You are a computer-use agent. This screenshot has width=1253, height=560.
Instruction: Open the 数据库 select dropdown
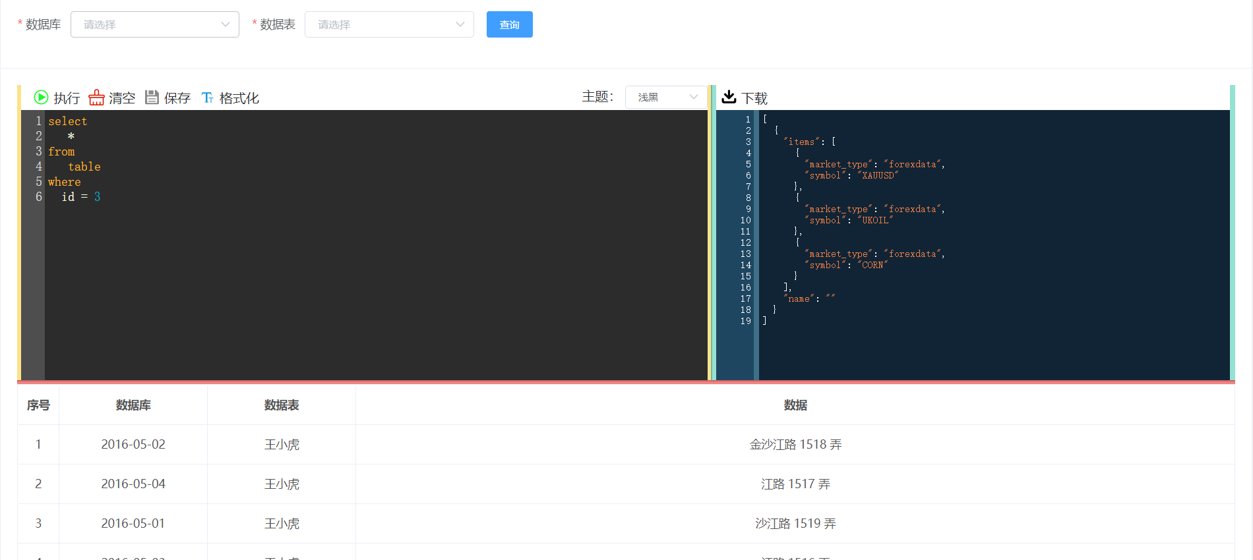click(155, 24)
